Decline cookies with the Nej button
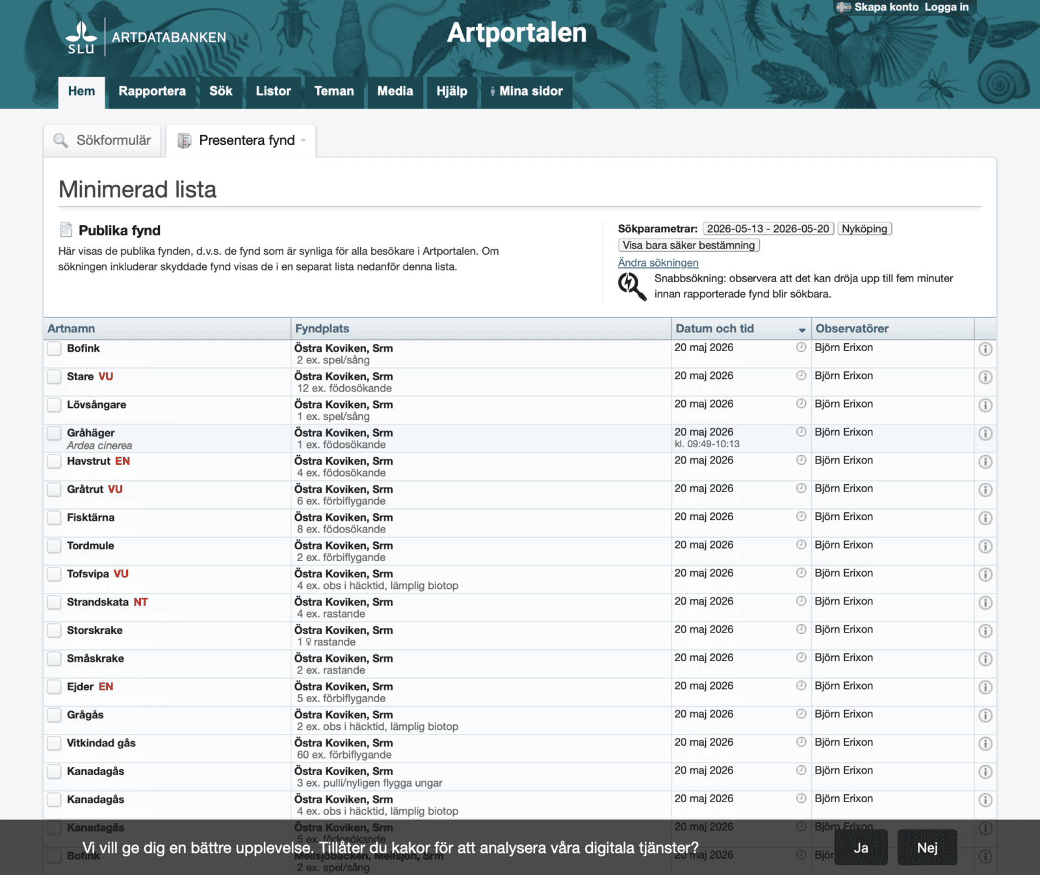Viewport: 1040px width, 875px height. point(927,848)
